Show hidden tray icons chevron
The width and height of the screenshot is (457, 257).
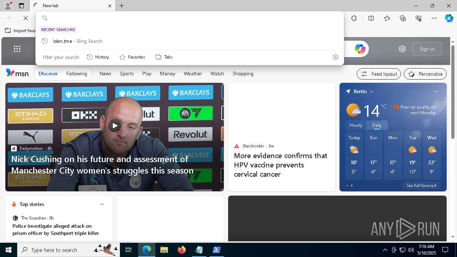click(385, 250)
